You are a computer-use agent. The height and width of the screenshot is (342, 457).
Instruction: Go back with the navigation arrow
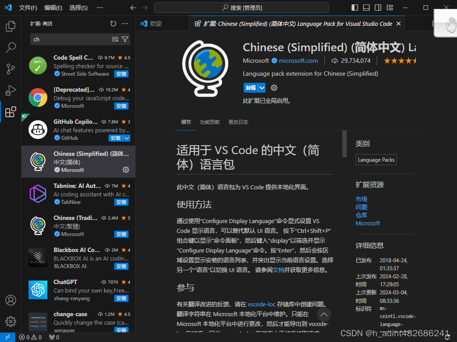point(133,8)
